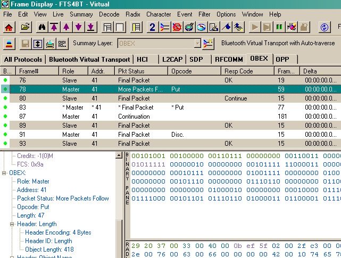Switch to the Bluetooth Virtual Transport tab

point(89,60)
